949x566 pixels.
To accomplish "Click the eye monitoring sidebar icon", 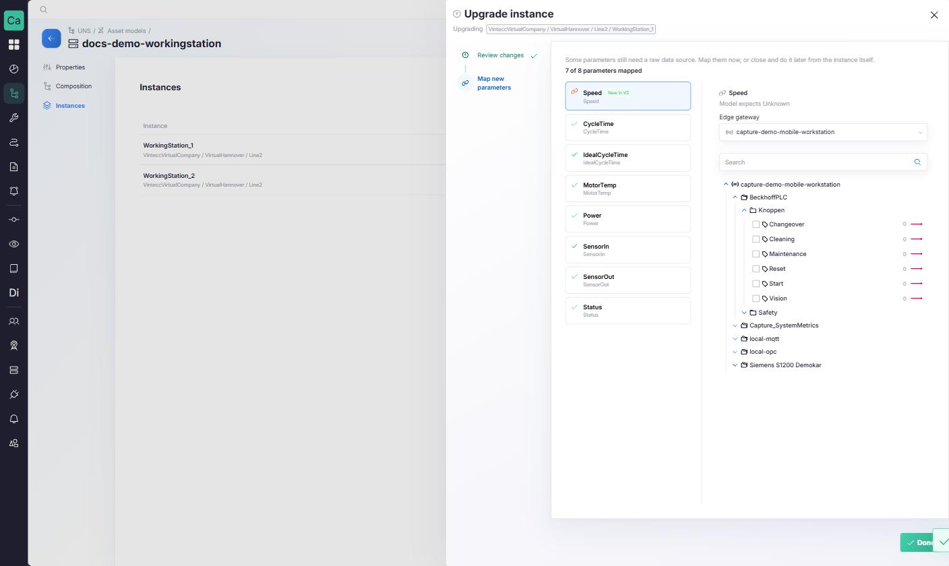I will point(13,244).
